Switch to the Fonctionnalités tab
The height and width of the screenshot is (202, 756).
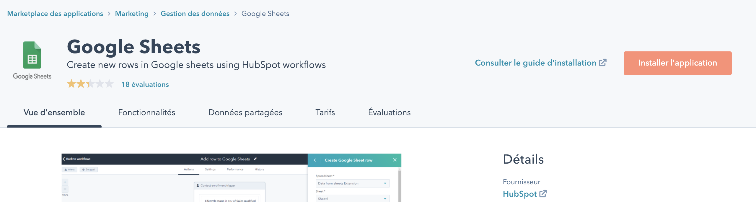[147, 113]
